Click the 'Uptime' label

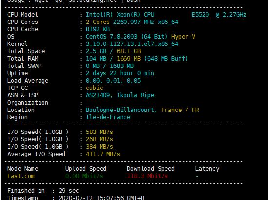(x=18, y=73)
